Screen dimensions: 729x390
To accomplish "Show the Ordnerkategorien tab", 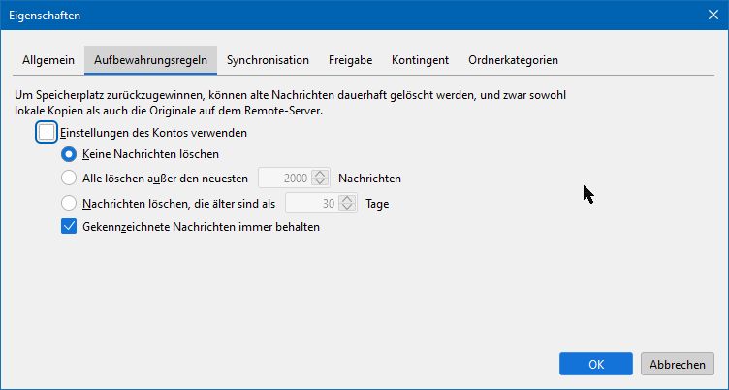I will [513, 60].
